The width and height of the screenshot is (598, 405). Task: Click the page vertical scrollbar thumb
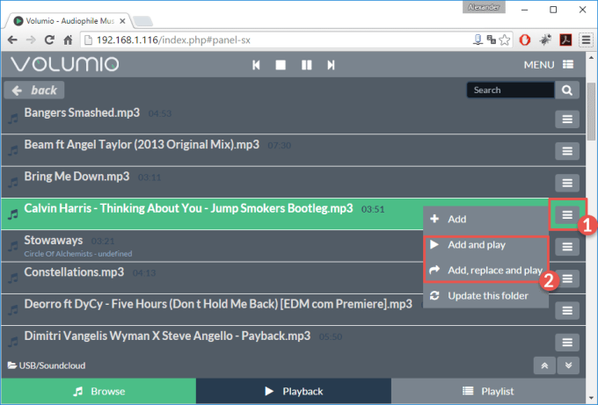pos(591,112)
